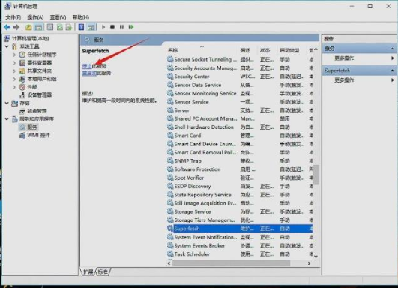Click the Restart Service toolbar icon
The height and width of the screenshot is (288, 398).
131,27
